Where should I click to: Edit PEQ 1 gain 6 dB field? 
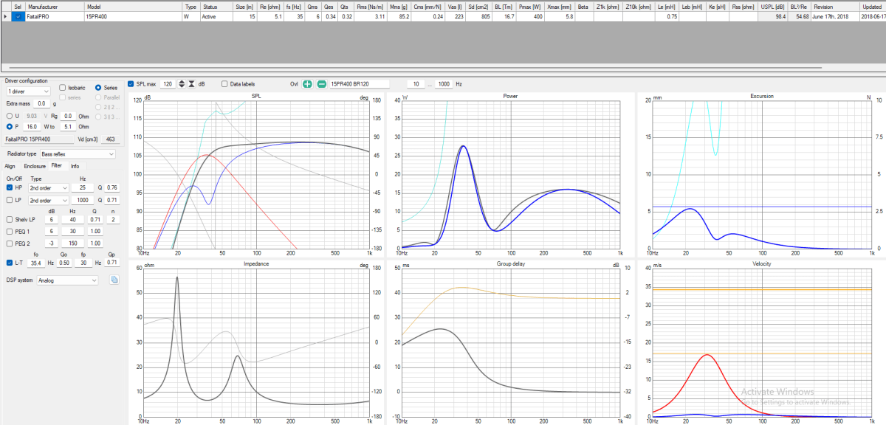52,231
